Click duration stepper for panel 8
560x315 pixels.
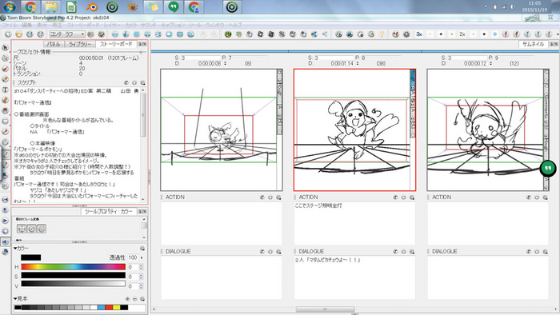click(358, 63)
